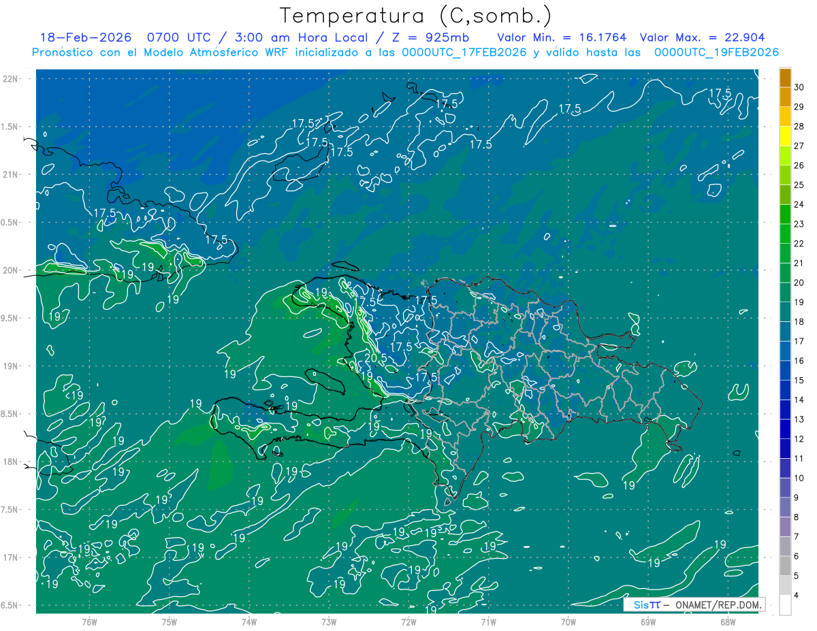Click the color scale label "6"
Screen dimensions: 817x631
(797, 557)
